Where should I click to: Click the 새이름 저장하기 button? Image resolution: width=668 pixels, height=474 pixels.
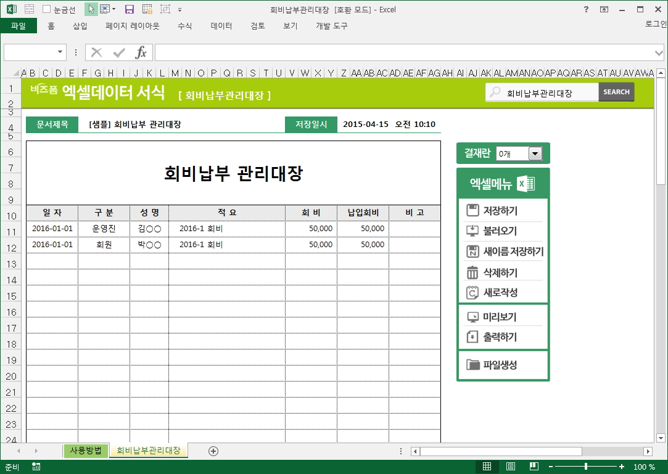click(x=503, y=251)
